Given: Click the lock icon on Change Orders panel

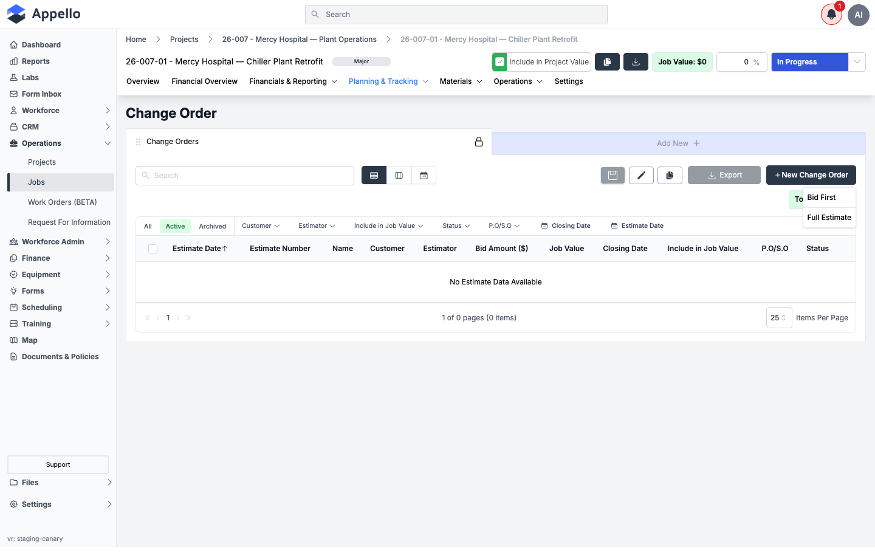Looking at the screenshot, I should tap(479, 142).
